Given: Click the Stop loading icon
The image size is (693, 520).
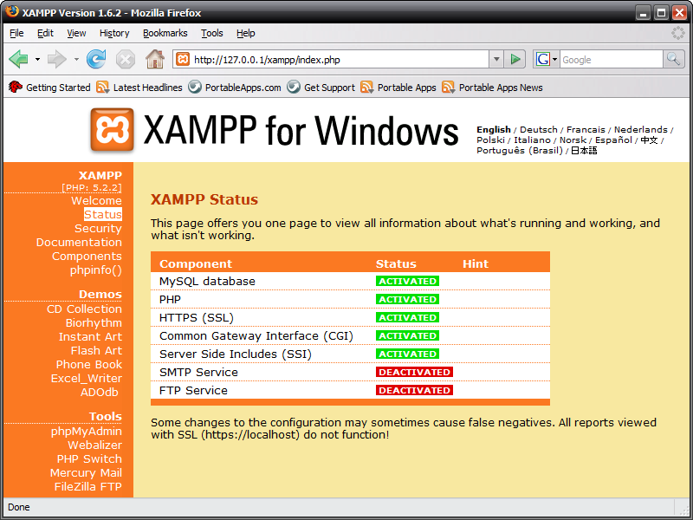Looking at the screenshot, I should 124,59.
